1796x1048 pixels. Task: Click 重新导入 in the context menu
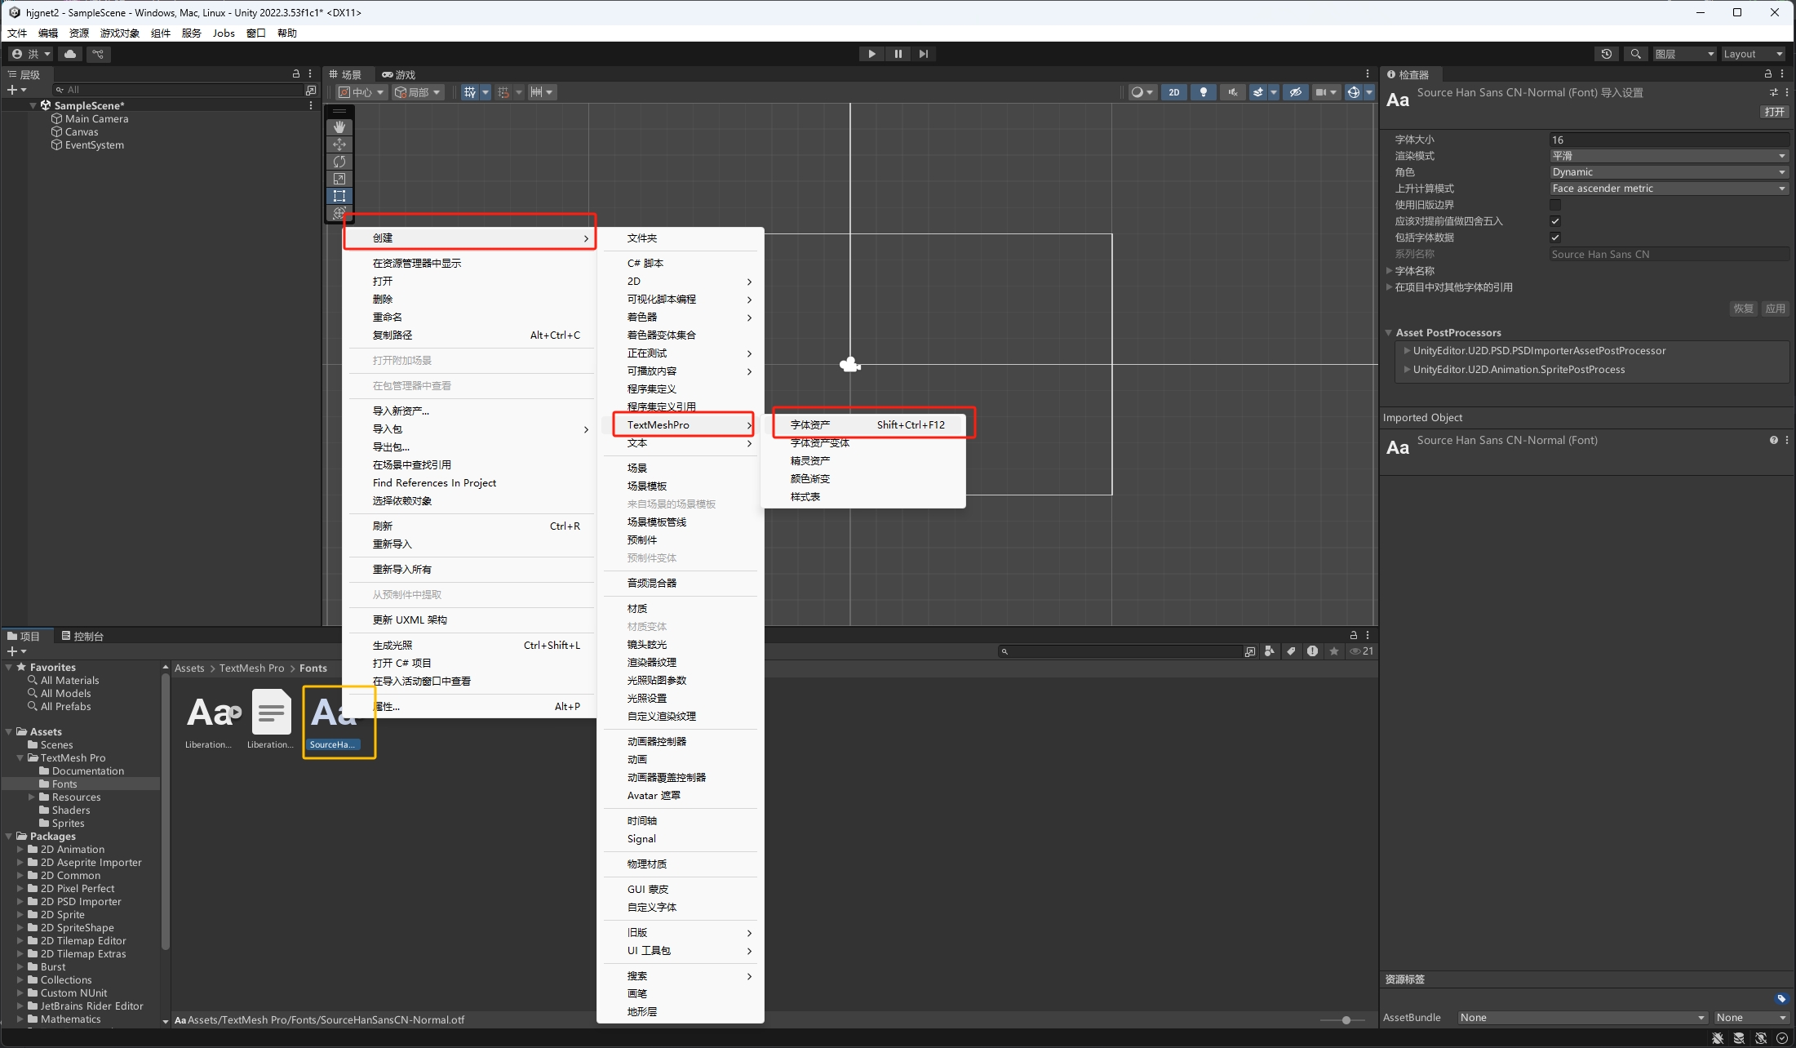pos(470,544)
